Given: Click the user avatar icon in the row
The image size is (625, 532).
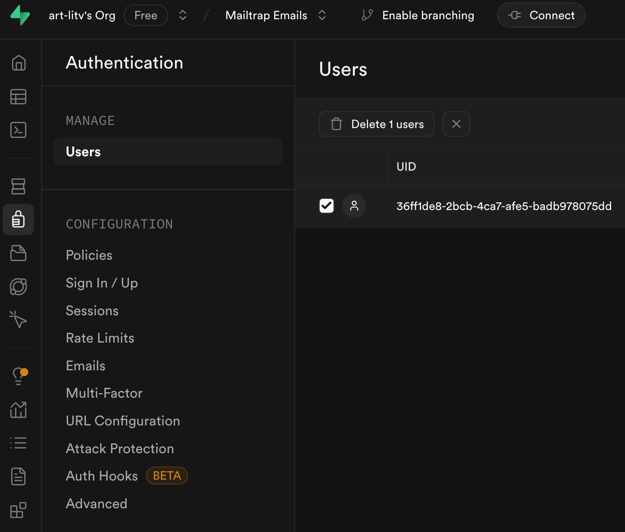Looking at the screenshot, I should [x=354, y=206].
